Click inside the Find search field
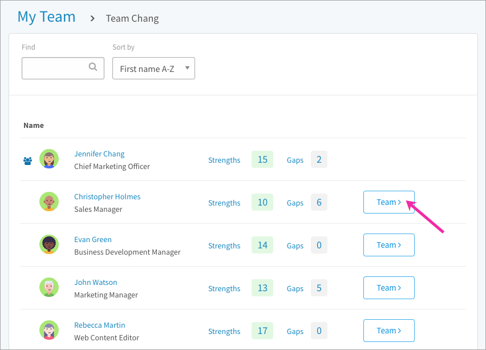This screenshot has width=486, height=350. [63, 69]
